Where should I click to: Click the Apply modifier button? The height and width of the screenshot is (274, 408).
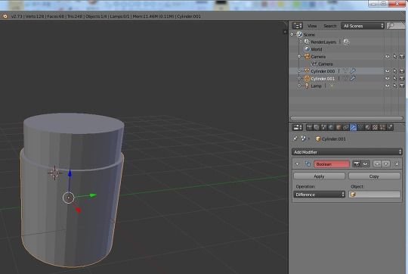click(x=320, y=176)
